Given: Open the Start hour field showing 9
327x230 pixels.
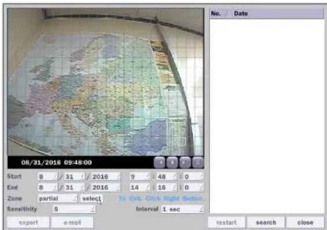Looking at the screenshot, I should [x=139, y=176].
